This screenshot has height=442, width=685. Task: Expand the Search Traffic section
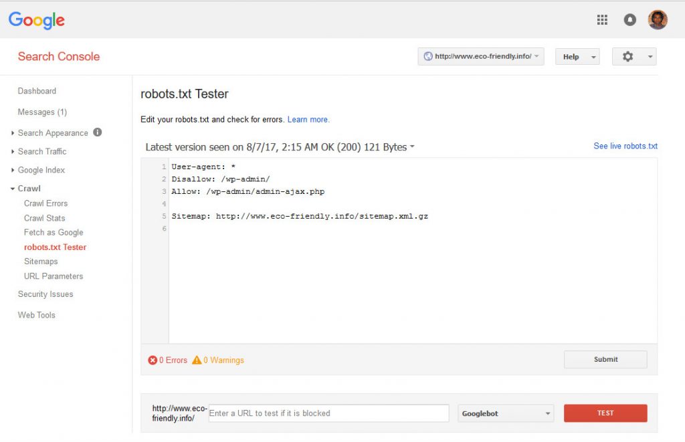click(13, 152)
